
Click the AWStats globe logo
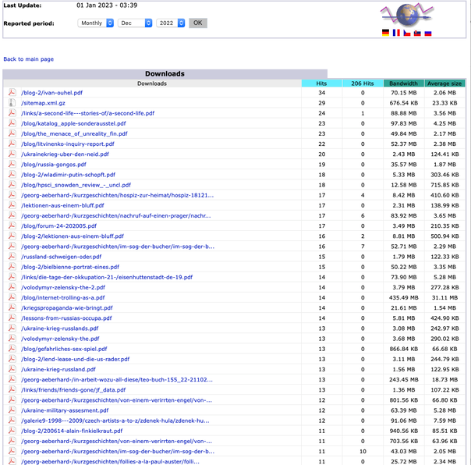(407, 14)
